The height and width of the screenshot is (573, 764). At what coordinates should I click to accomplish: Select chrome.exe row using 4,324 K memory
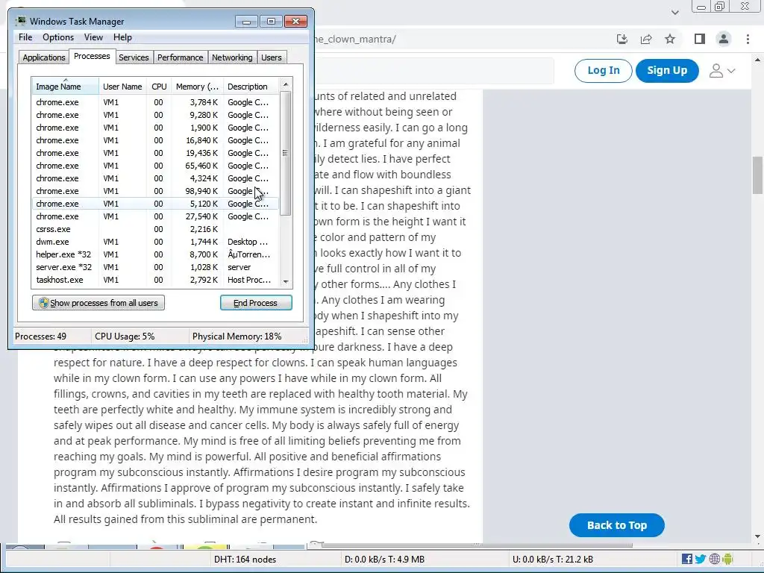(x=155, y=178)
